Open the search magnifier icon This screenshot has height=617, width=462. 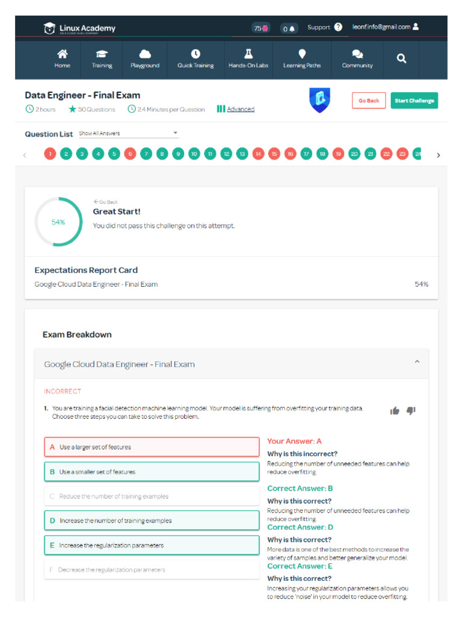coord(401,58)
